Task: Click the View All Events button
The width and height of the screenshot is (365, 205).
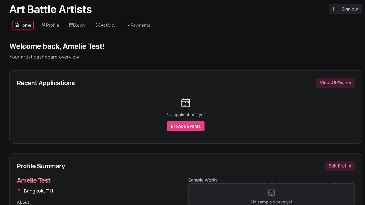Action: pos(335,83)
